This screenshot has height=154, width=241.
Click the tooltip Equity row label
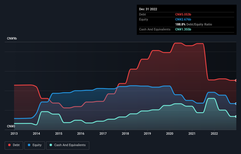tap(144, 19)
